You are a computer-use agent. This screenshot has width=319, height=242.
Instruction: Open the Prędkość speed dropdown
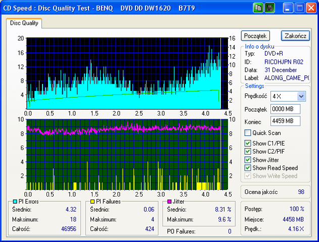301,96
